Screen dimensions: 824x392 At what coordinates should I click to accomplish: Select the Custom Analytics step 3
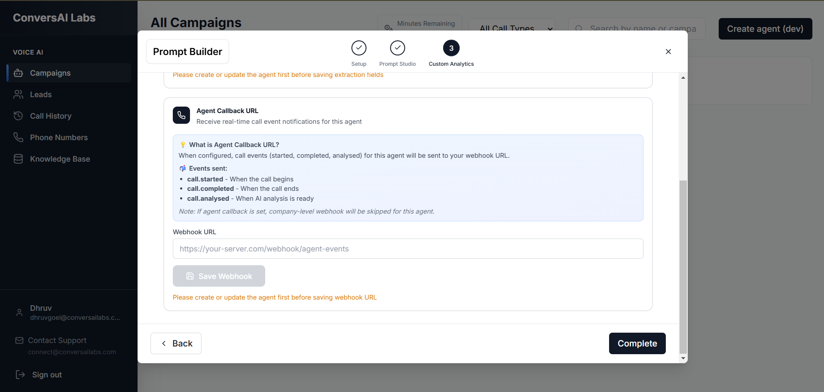click(451, 53)
